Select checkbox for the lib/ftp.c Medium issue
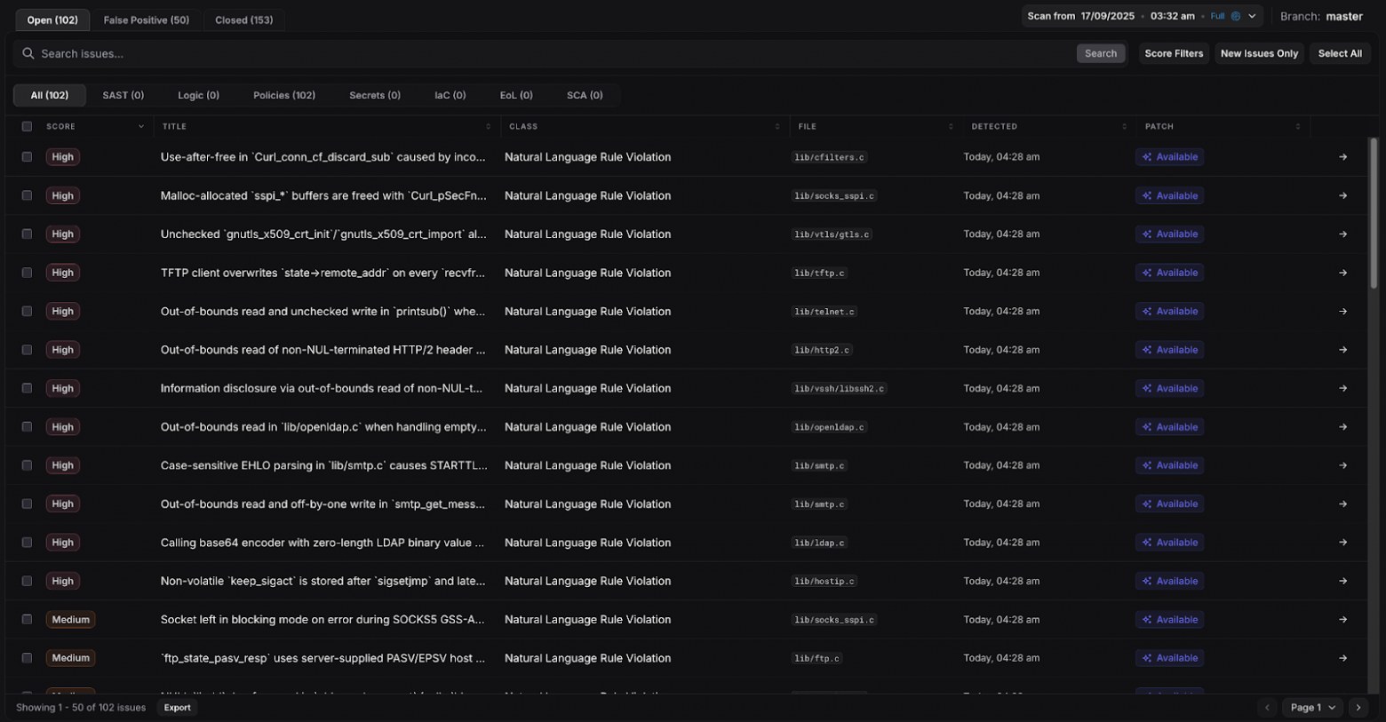Image resolution: width=1386 pixels, height=722 pixels. tap(27, 658)
